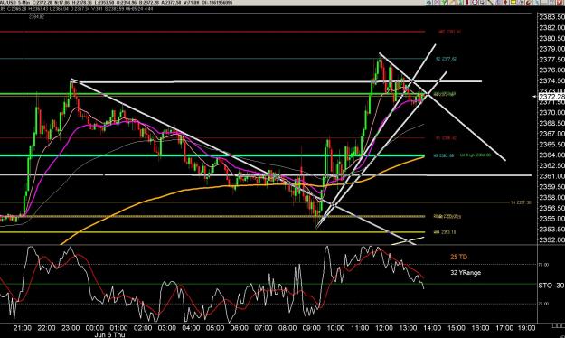The image size is (565, 338).
Task: Click the 2361.00 price axis label
Action: [551, 176]
